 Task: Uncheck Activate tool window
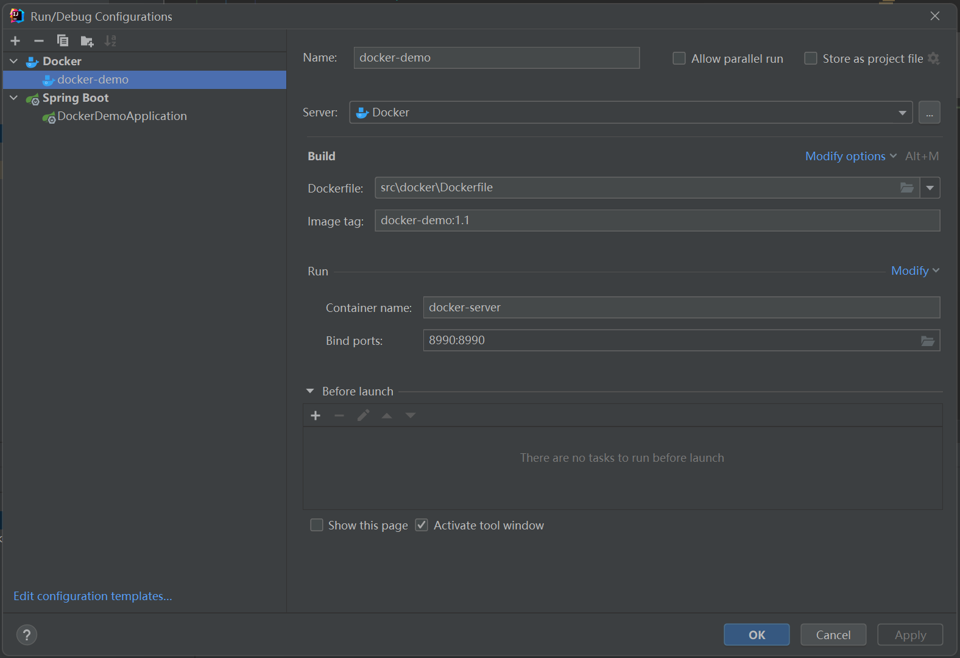[422, 525]
